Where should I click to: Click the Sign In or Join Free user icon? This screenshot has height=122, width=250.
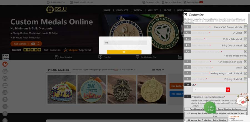coord(163,2)
